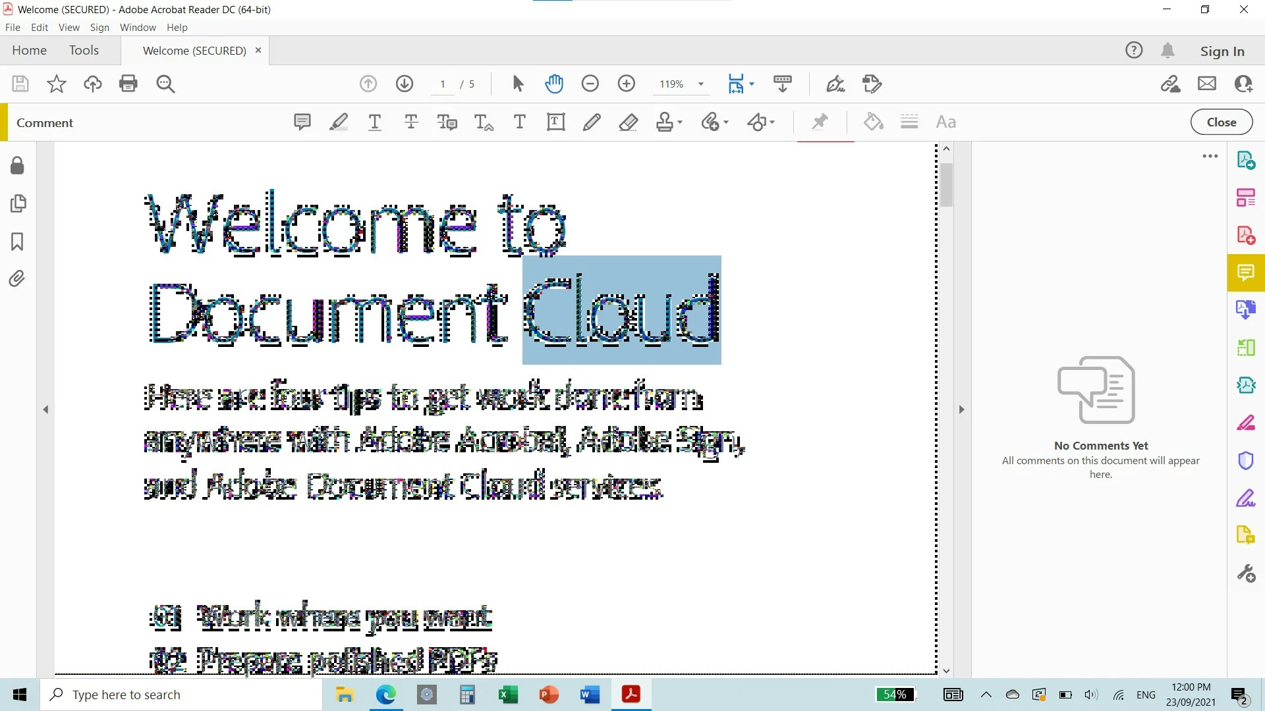Click the page number input field
This screenshot has height=711, width=1265.
[443, 84]
